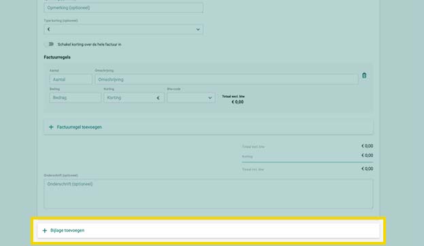This screenshot has height=246, width=424.
Task: Change the Korting field euro unit selector
Action: [x=158, y=98]
